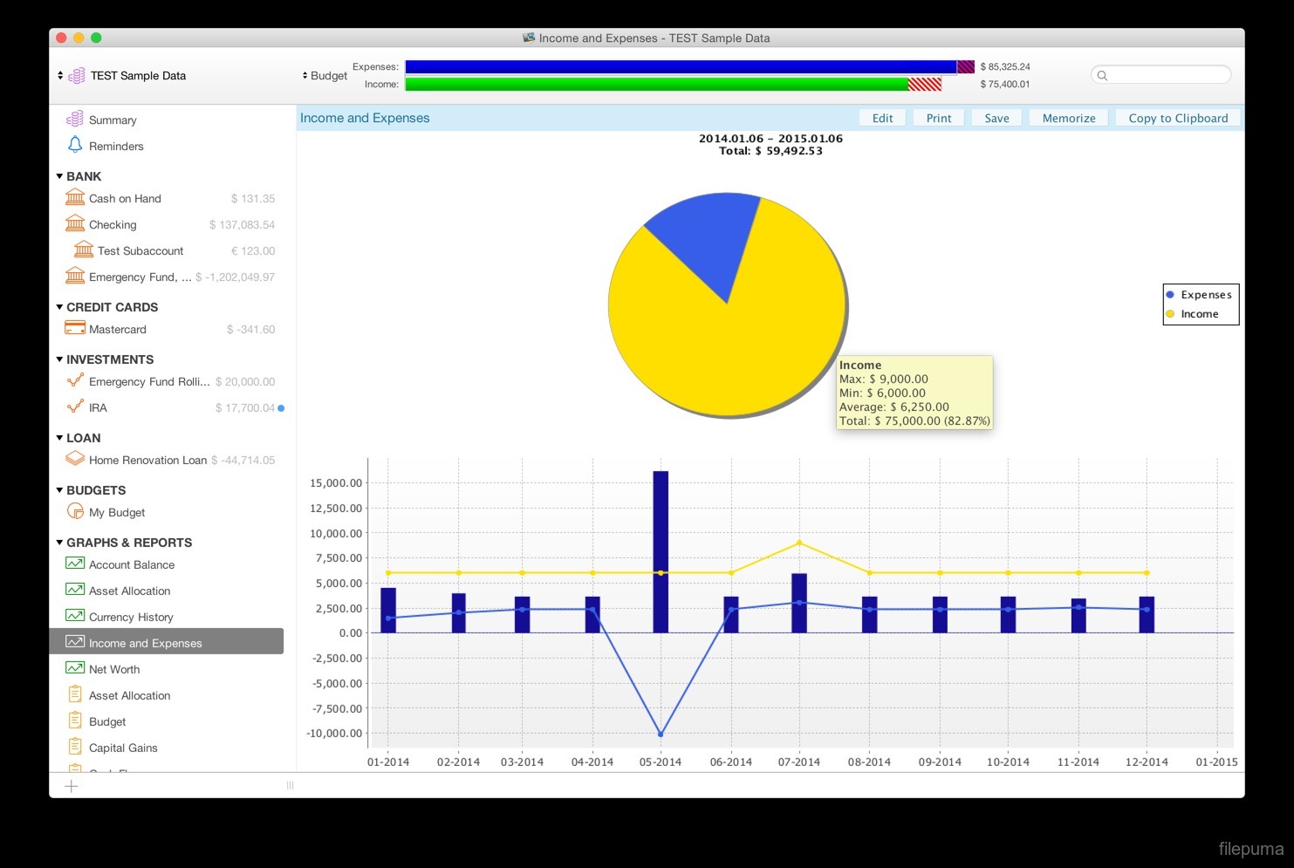Screen dimensions: 1294x868
Task: Open the Capital Gains report
Action: [x=123, y=748]
